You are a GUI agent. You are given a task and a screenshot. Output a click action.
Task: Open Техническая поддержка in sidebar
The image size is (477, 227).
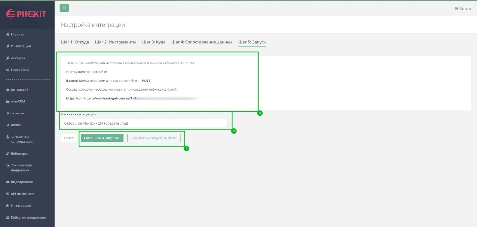coord(21,167)
